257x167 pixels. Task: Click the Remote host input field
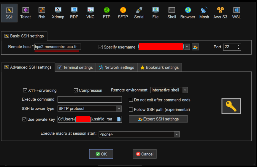pos(58,47)
